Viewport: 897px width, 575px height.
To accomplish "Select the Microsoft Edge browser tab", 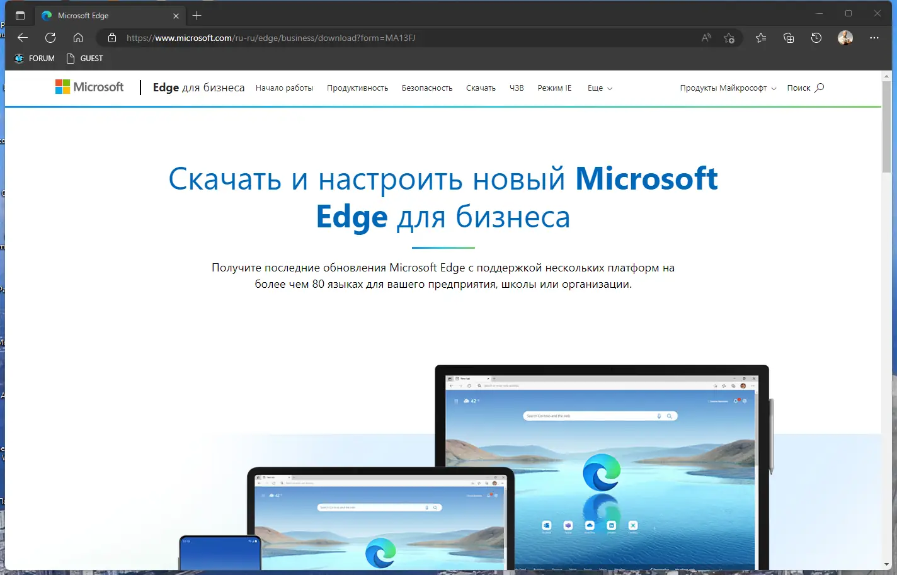I will tap(110, 16).
